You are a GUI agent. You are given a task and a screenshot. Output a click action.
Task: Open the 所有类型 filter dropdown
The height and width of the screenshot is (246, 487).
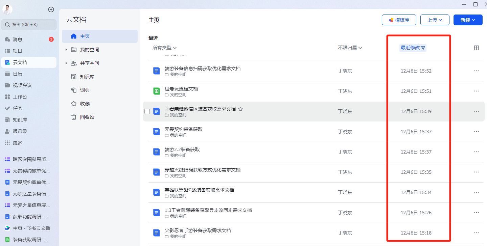164,48
